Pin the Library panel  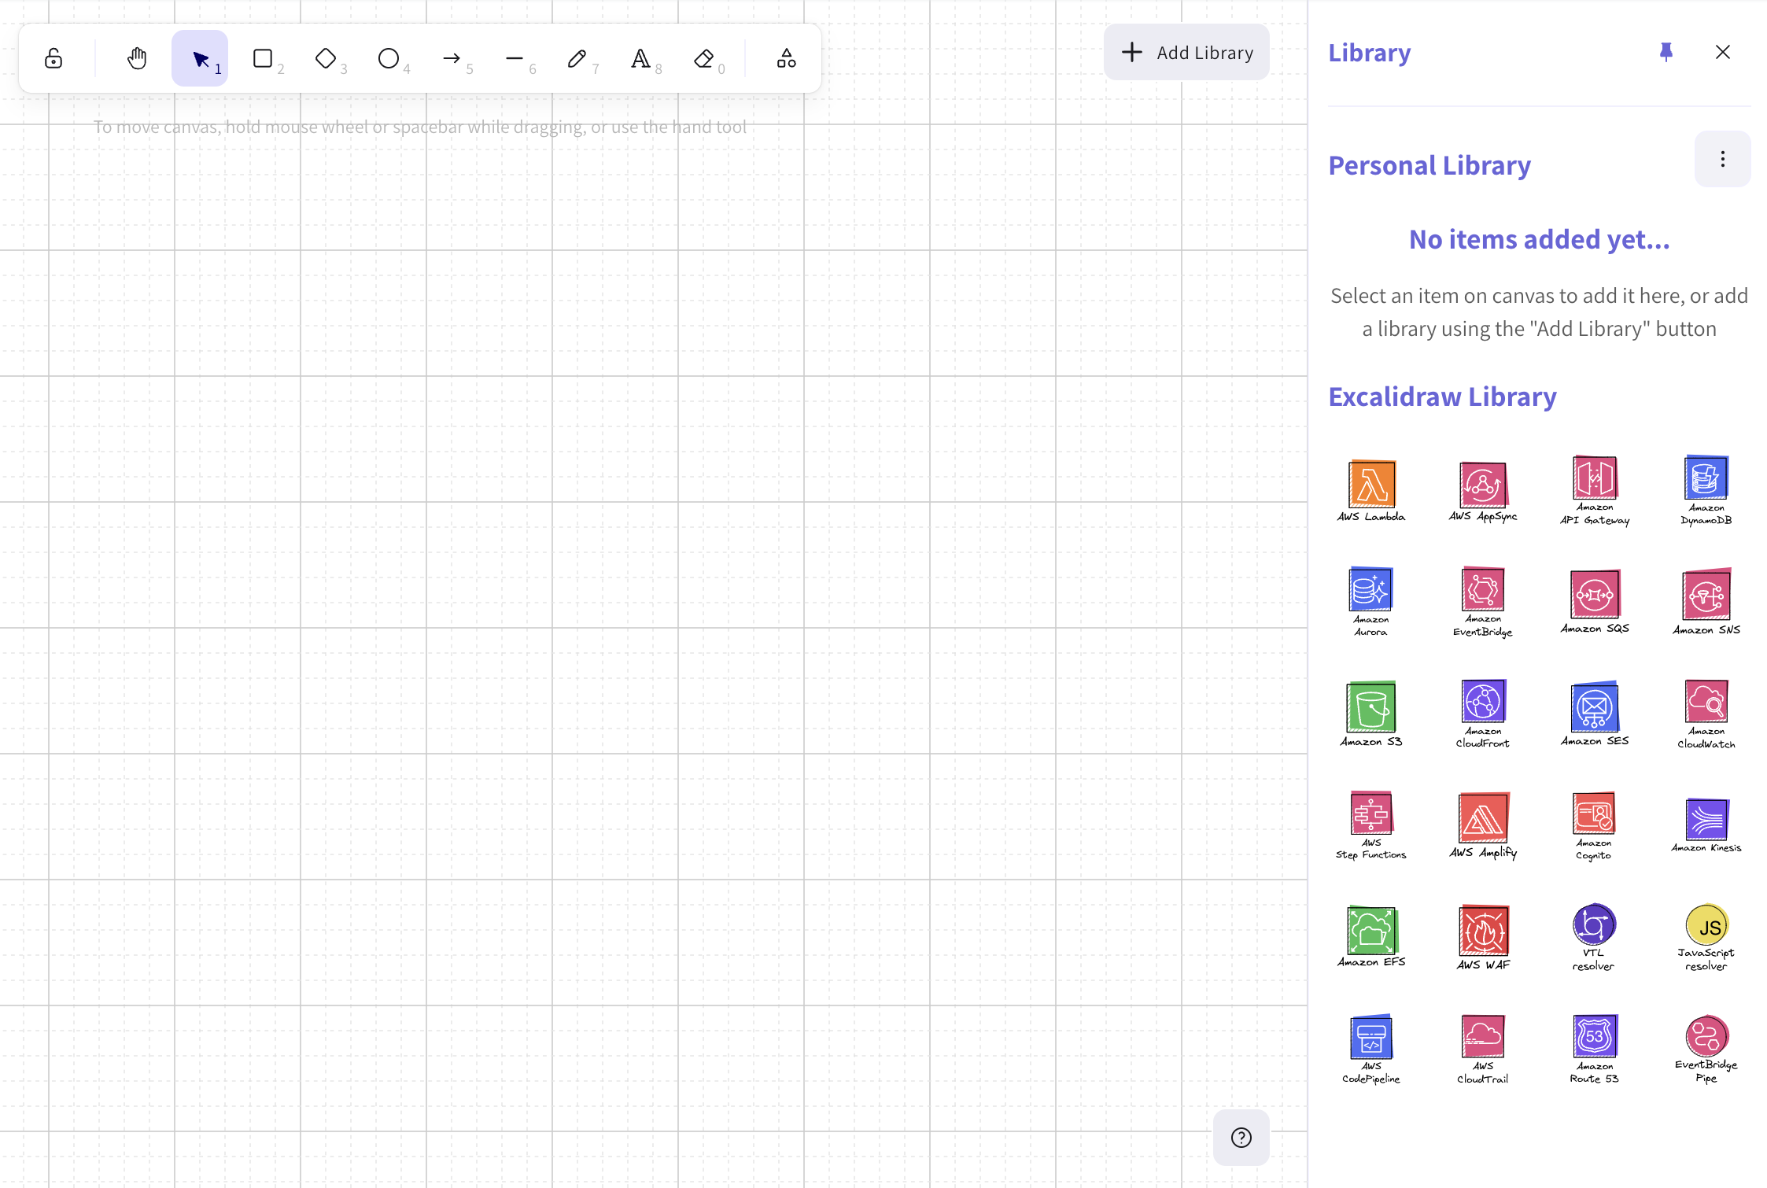coord(1668,52)
